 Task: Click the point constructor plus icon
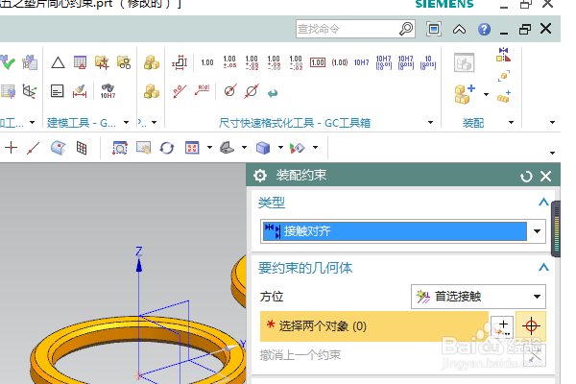tap(502, 326)
